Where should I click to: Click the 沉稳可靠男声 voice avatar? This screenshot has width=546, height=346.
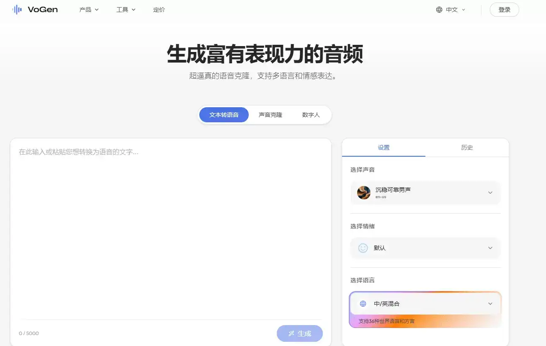(x=363, y=193)
